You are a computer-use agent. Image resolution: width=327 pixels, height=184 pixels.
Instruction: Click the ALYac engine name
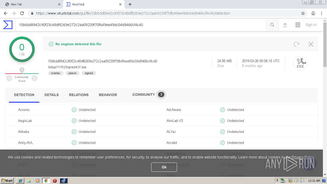[x=171, y=132]
